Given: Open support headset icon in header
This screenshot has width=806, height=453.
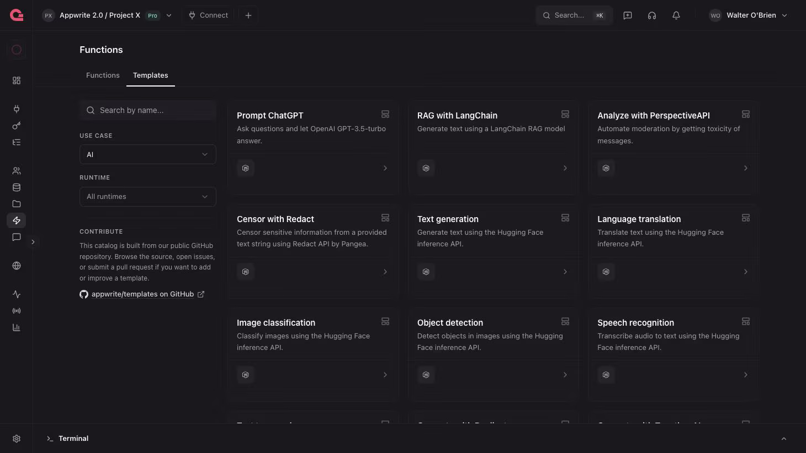Looking at the screenshot, I should point(652,15).
